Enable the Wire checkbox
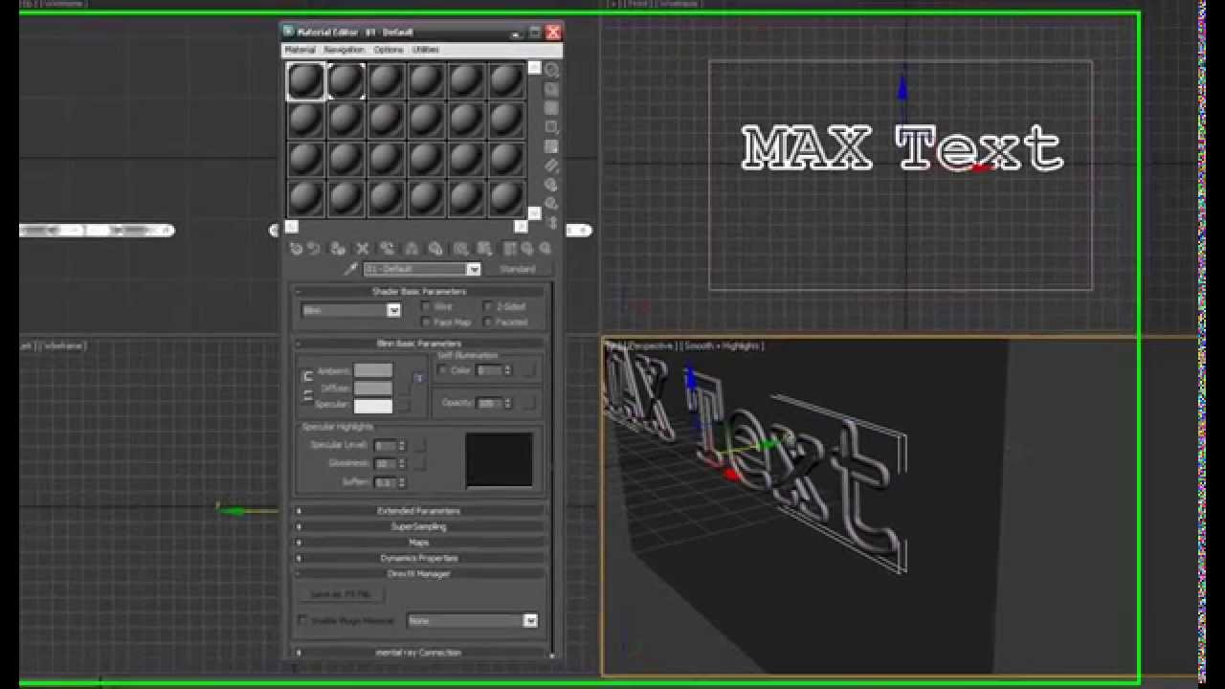Image resolution: width=1225 pixels, height=689 pixels. pyautogui.click(x=427, y=306)
